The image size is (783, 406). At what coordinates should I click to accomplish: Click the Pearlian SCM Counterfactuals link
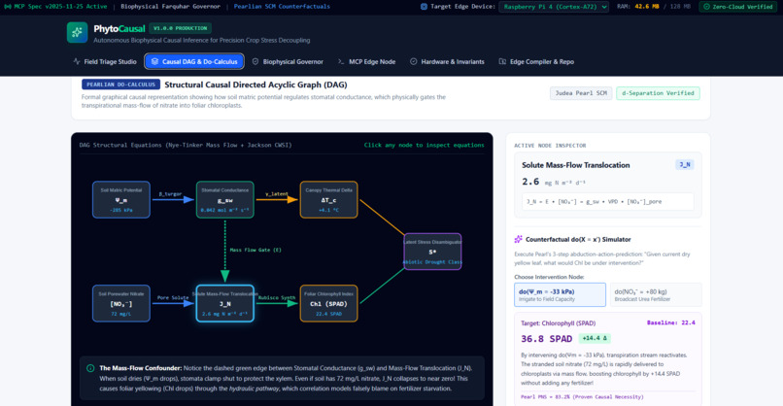pos(282,7)
